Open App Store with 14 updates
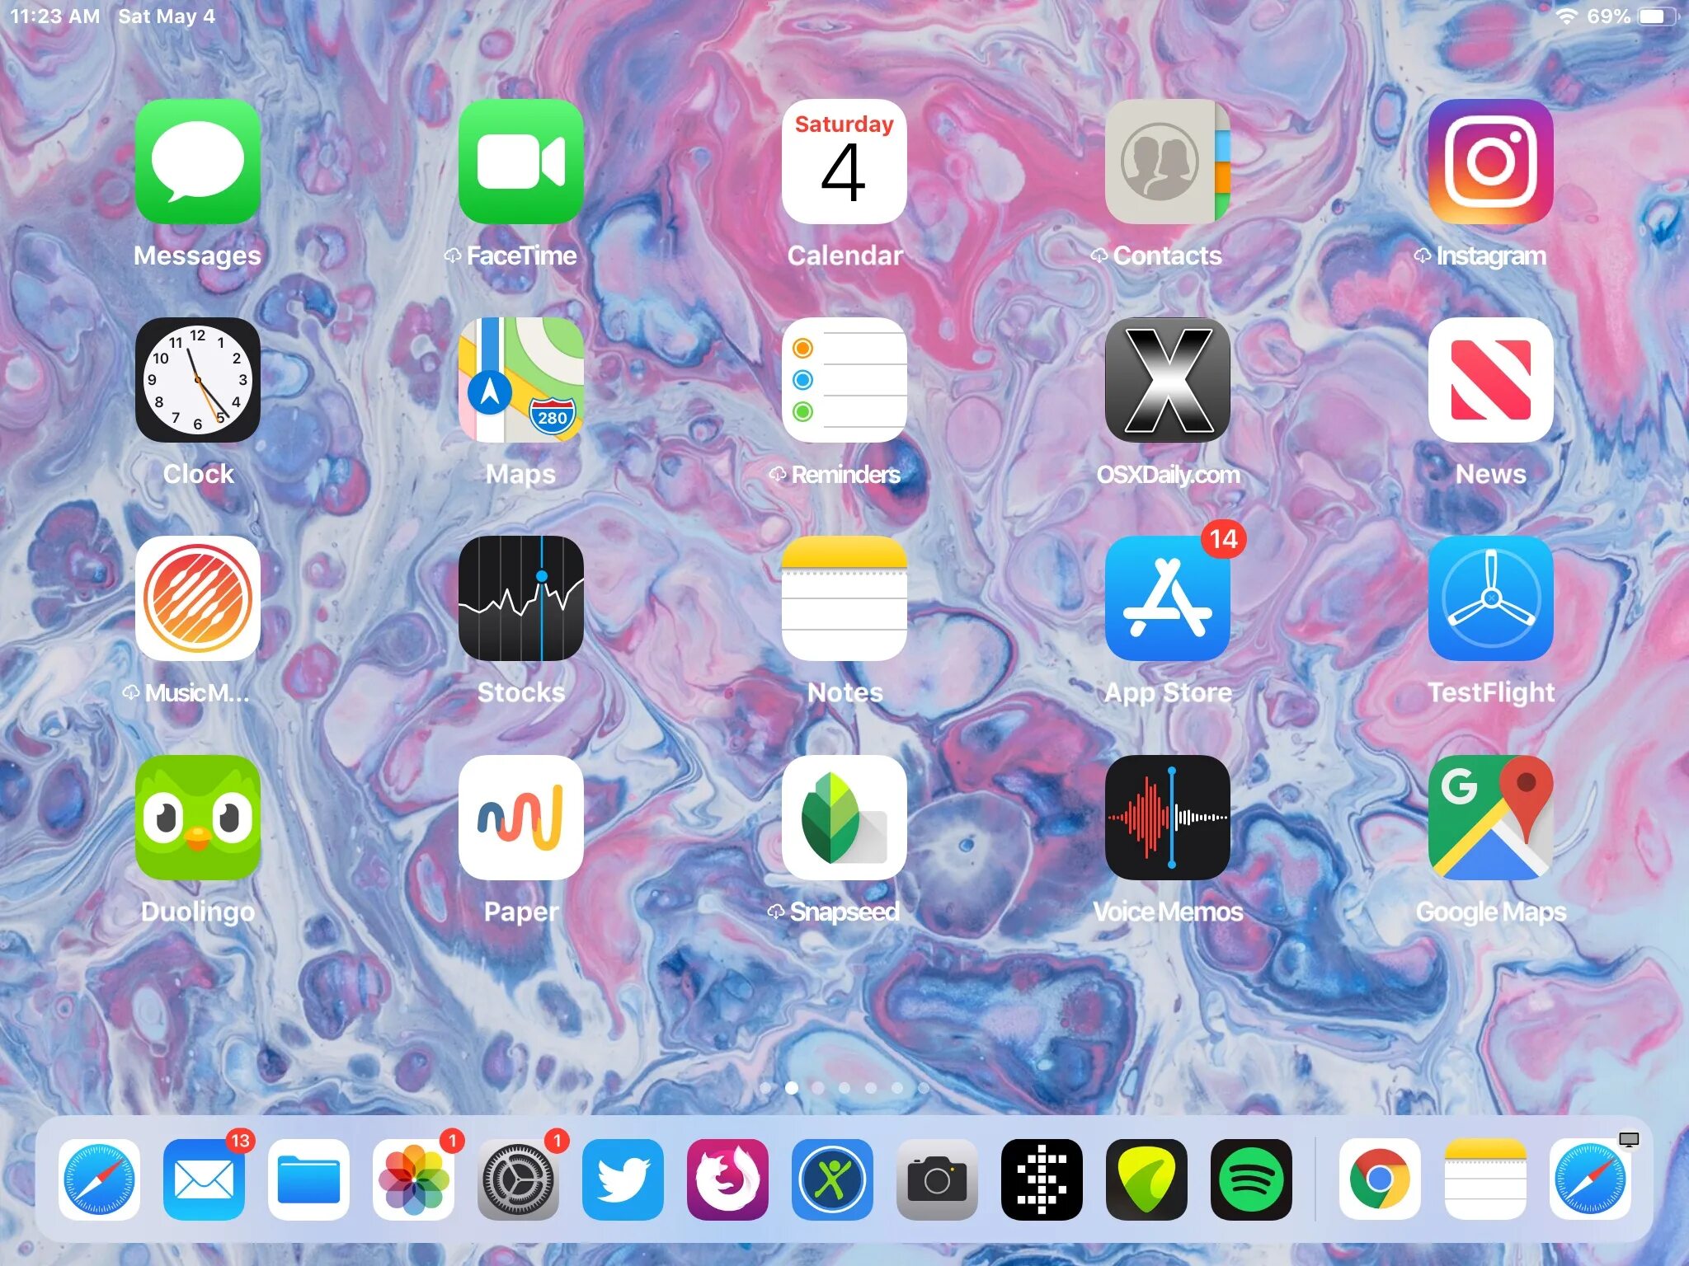This screenshot has width=1689, height=1266. (1168, 598)
